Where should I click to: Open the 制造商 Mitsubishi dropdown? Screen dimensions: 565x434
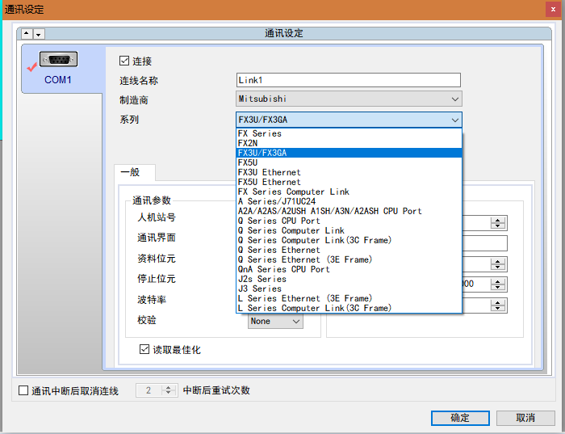click(455, 99)
